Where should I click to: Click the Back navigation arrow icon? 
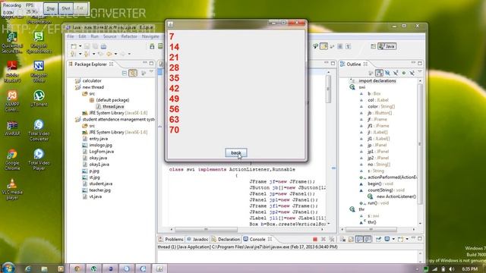coord(109,54)
